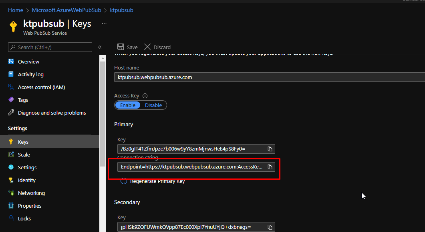Collapse the left sidebar menu

100,47
